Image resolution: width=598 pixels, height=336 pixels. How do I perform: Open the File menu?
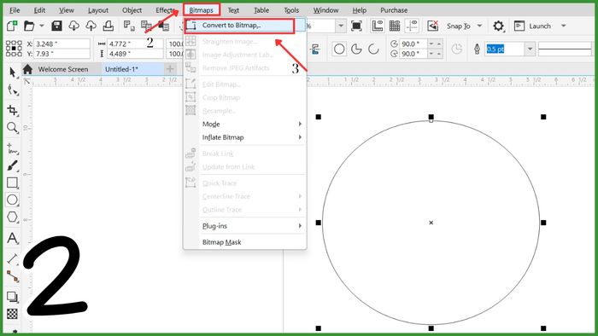[15, 10]
